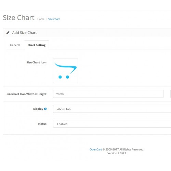This screenshot has height=171, width=171.
Task: Click the Add Size Chart panel title
Action: click(24, 33)
